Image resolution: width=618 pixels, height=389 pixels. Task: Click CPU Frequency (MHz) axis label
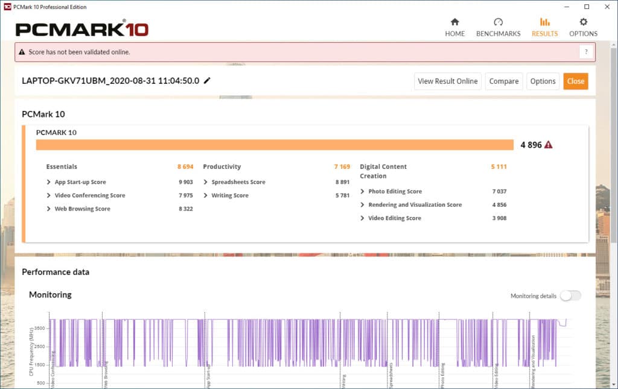[x=31, y=352]
